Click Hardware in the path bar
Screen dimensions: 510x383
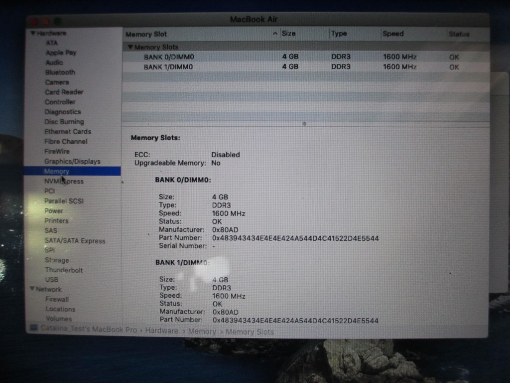161,331
